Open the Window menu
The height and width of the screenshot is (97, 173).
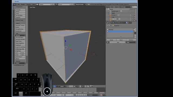click(28, 4)
